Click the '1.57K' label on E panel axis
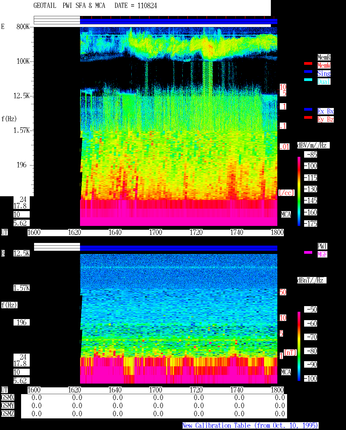Screen dimensions: 346x430 (x=22, y=130)
